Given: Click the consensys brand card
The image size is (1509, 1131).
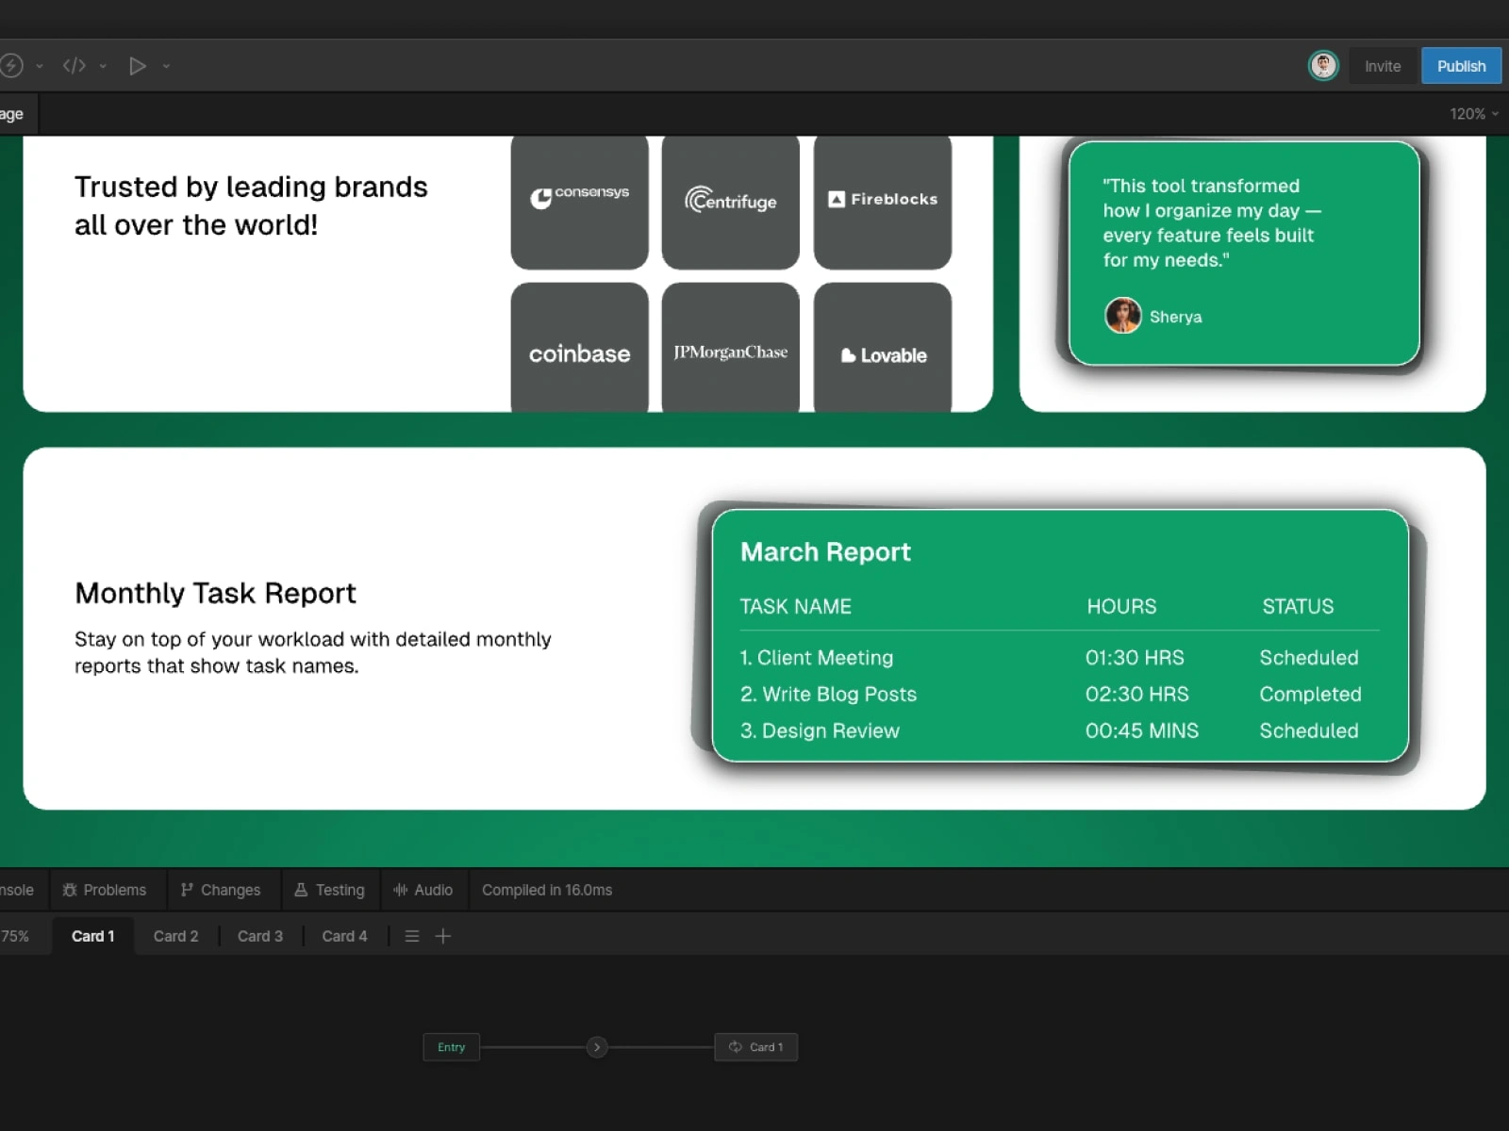Looking at the screenshot, I should tap(580, 202).
